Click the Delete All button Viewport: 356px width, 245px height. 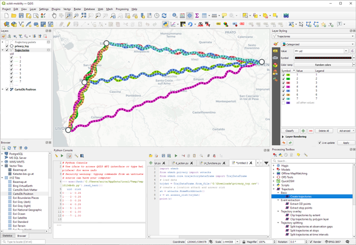[324, 131]
